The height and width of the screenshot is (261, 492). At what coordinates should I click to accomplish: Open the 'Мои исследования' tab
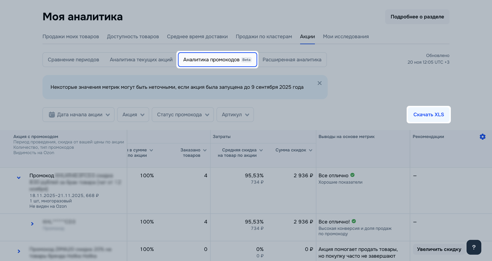pos(346,37)
